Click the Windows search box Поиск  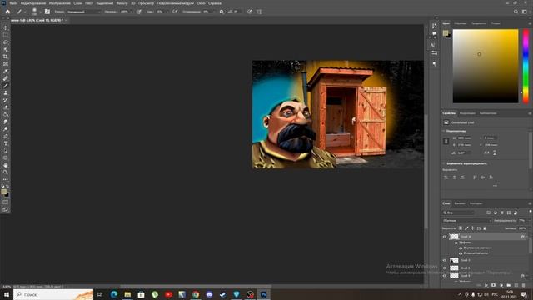coord(53,294)
